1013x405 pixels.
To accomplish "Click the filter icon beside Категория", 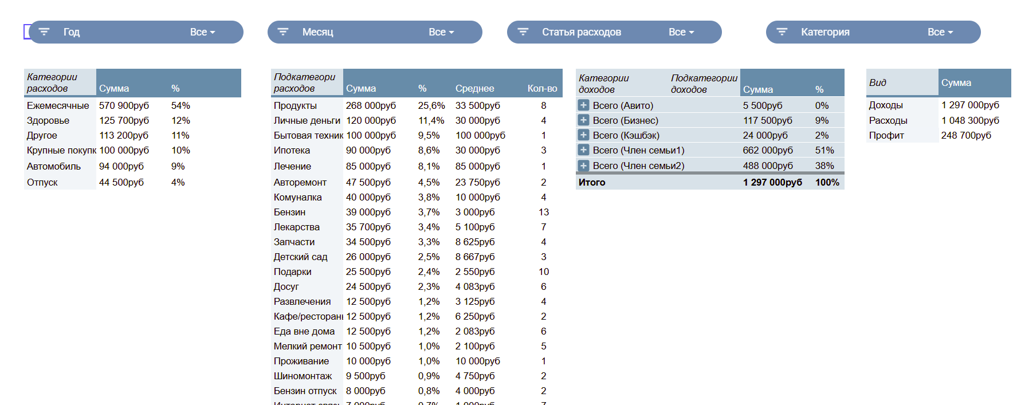I will pyautogui.click(x=782, y=32).
